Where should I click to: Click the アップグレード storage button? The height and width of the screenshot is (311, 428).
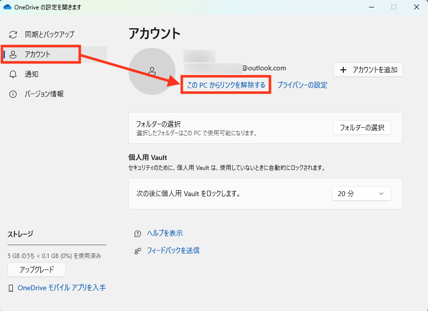37,270
